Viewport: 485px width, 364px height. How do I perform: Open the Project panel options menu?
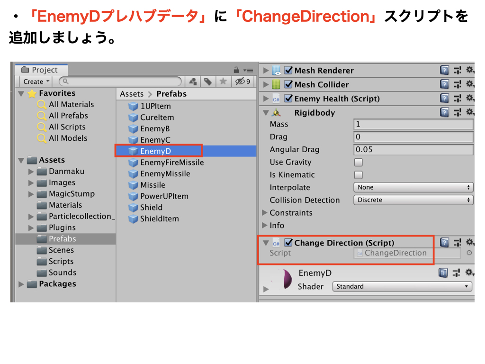click(248, 70)
